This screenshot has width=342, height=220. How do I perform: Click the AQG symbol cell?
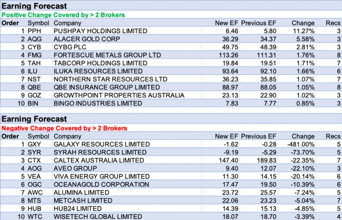click(x=35, y=40)
